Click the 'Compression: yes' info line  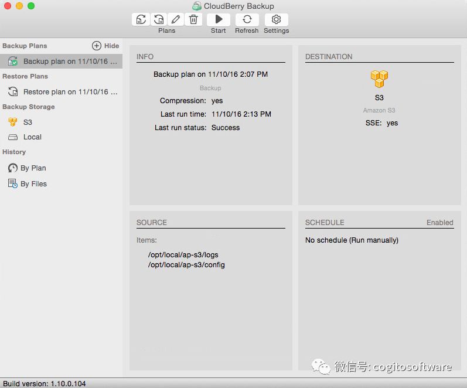click(x=191, y=101)
